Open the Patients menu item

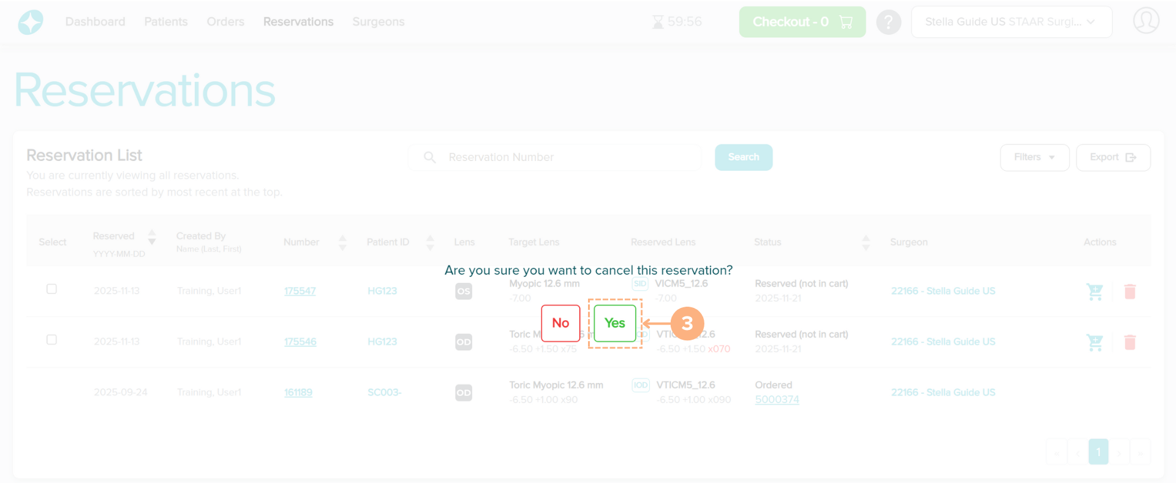click(x=166, y=22)
